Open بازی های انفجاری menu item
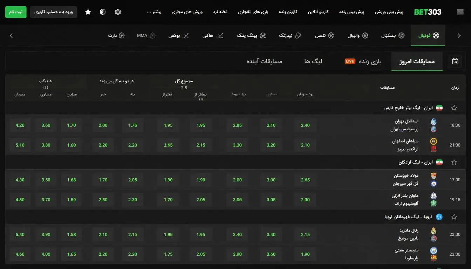This screenshot has width=471, height=269. pos(253,12)
